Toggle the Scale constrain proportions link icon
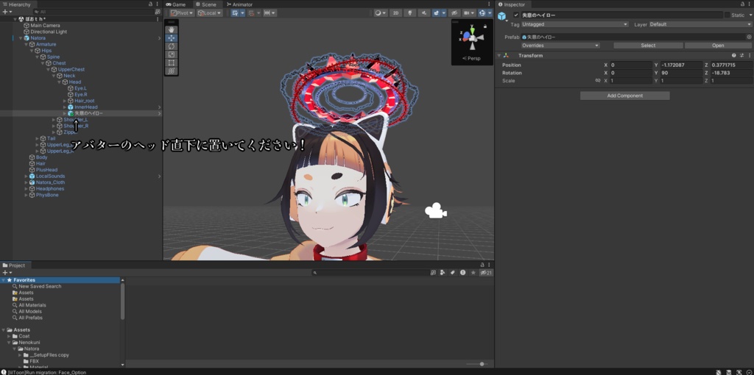The width and height of the screenshot is (754, 375). tap(598, 81)
